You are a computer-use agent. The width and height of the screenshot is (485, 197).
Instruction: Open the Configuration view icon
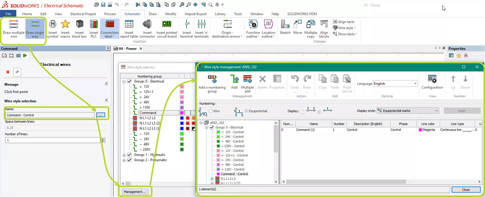click(432, 82)
